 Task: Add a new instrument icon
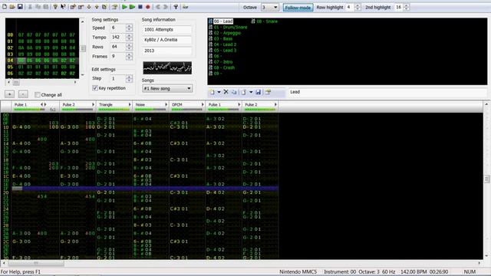[213, 92]
